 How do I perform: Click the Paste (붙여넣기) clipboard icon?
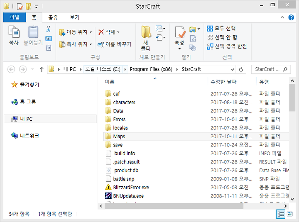33,32
